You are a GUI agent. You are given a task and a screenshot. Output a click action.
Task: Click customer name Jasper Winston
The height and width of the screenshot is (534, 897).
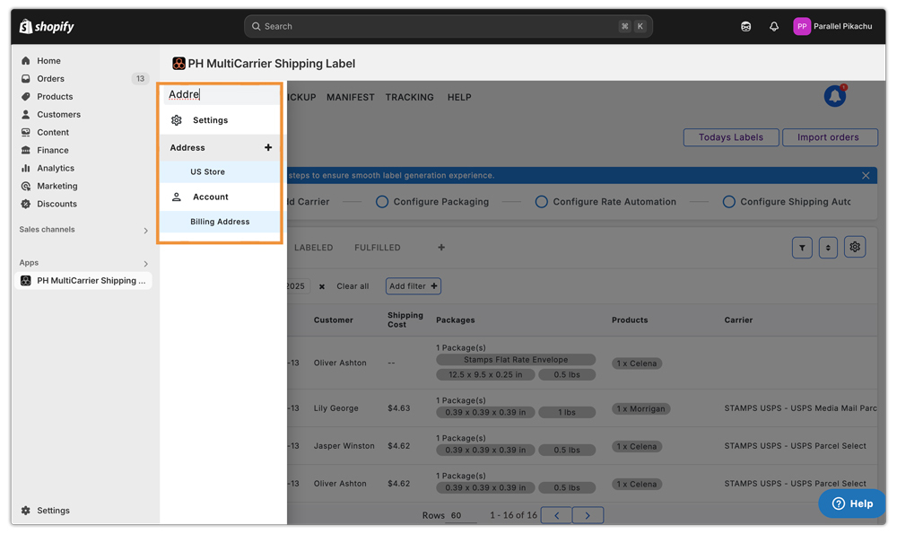coord(344,446)
